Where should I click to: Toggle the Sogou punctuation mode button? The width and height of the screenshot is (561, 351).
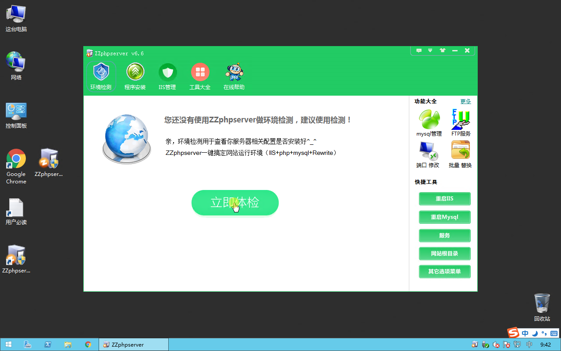[544, 333]
